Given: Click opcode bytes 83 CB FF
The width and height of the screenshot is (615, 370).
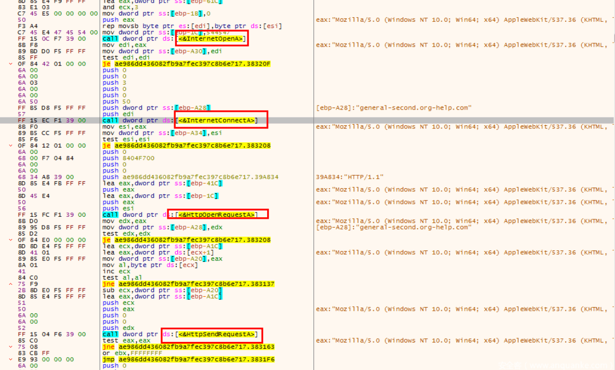Looking at the screenshot, I should point(34,353).
